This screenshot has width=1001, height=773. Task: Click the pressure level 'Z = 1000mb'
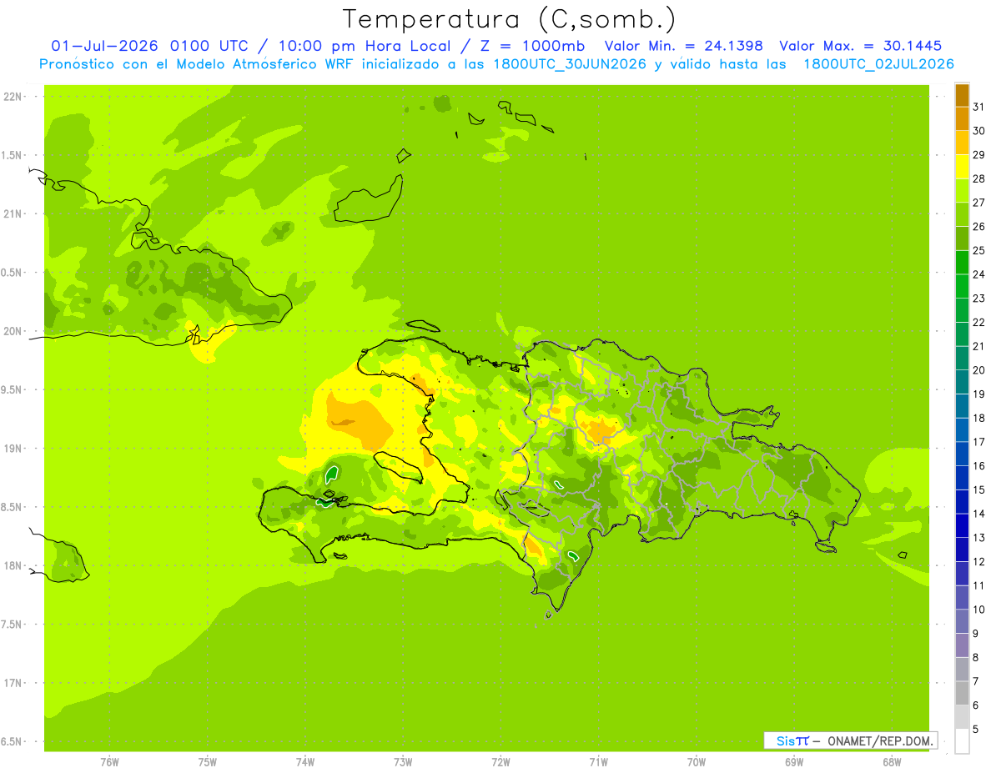[x=531, y=46]
